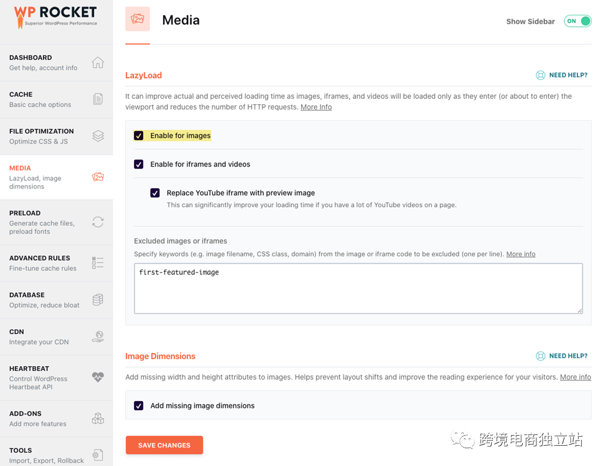The image size is (602, 466).
Task: Open the Preload section
Action: [x=57, y=222]
